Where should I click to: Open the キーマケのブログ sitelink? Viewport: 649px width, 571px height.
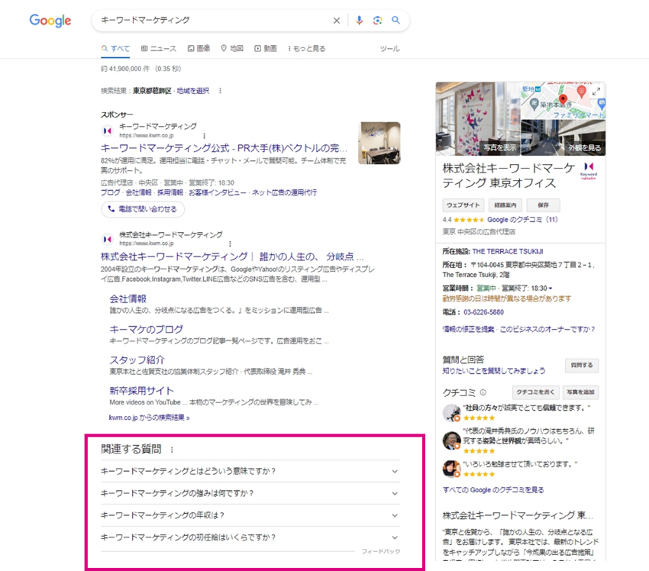tap(146, 329)
